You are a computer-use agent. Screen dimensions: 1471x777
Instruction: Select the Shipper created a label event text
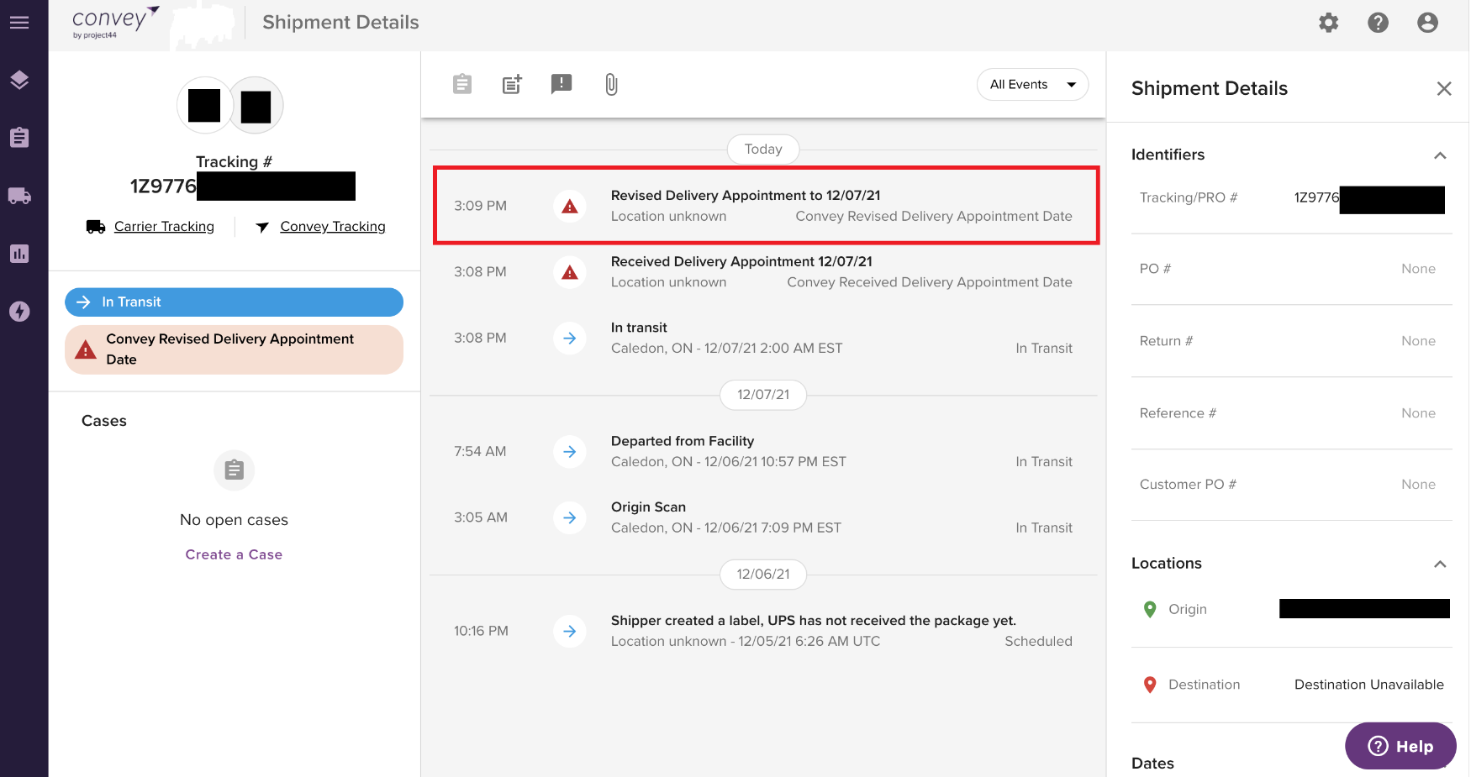814,621
